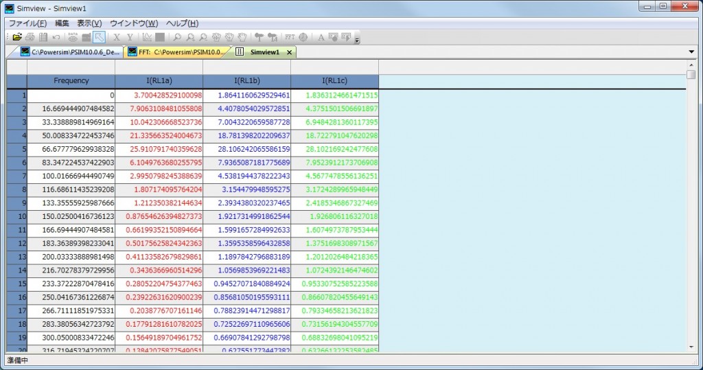
Task: Select row header 1
Action: coord(16,95)
